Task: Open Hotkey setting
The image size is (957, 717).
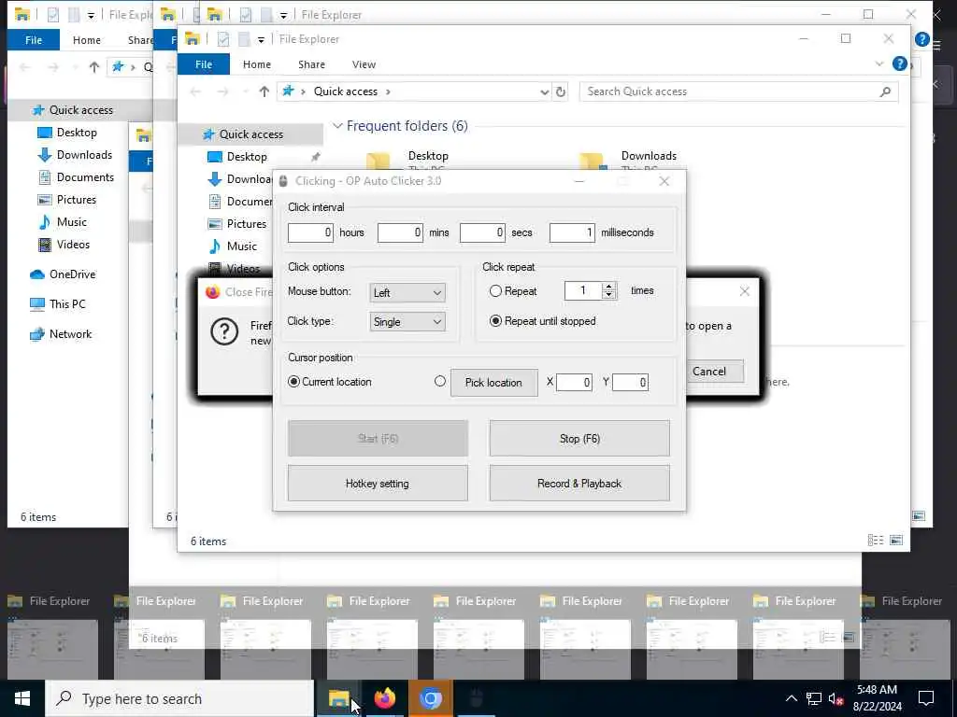Action: pos(378,484)
